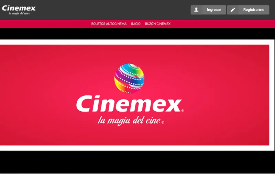Click the Cinemex logo in the header

click(x=18, y=10)
